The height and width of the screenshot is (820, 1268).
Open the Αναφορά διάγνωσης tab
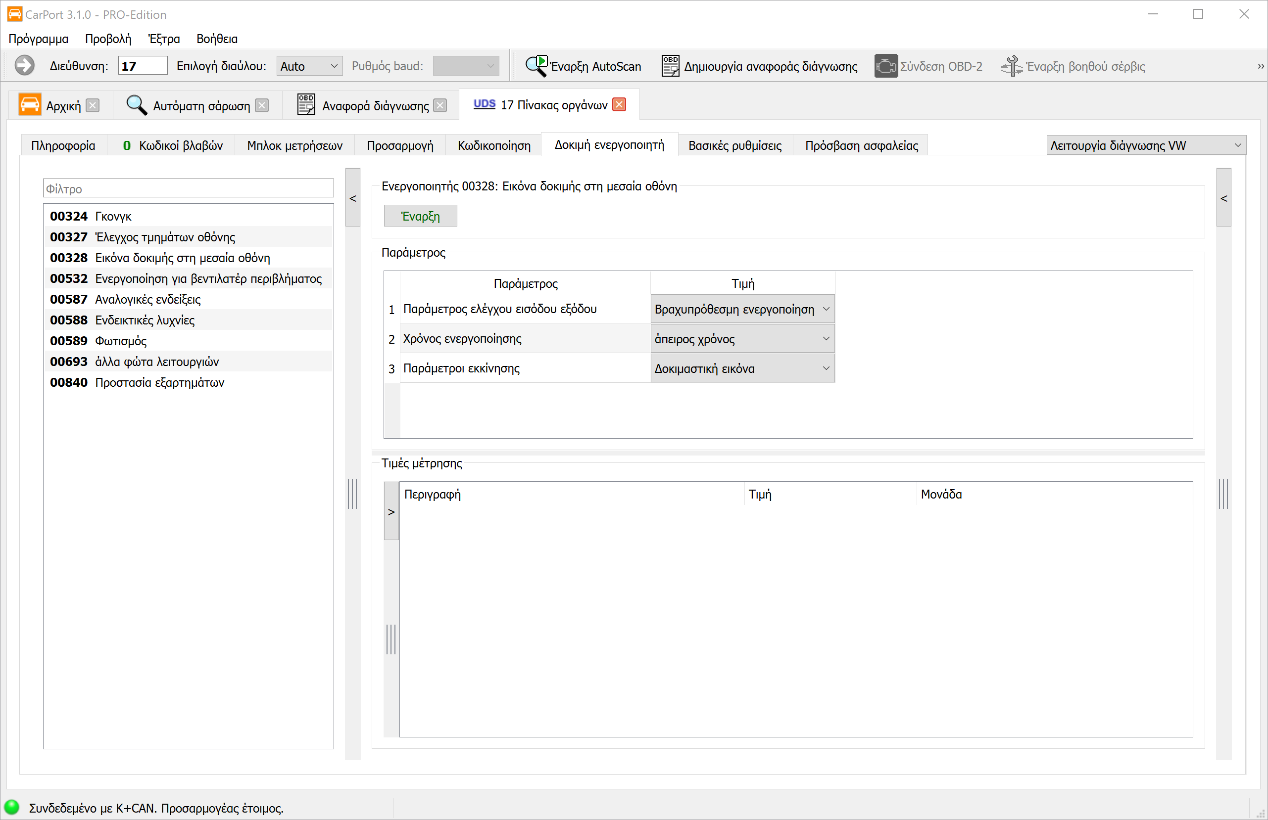pos(375,105)
